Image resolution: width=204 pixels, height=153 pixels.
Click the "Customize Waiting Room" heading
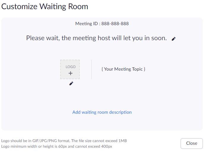click(x=45, y=6)
